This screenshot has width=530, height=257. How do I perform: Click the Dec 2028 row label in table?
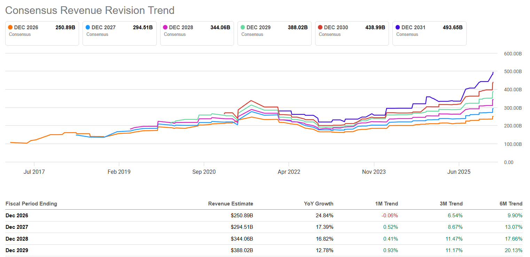point(17,239)
